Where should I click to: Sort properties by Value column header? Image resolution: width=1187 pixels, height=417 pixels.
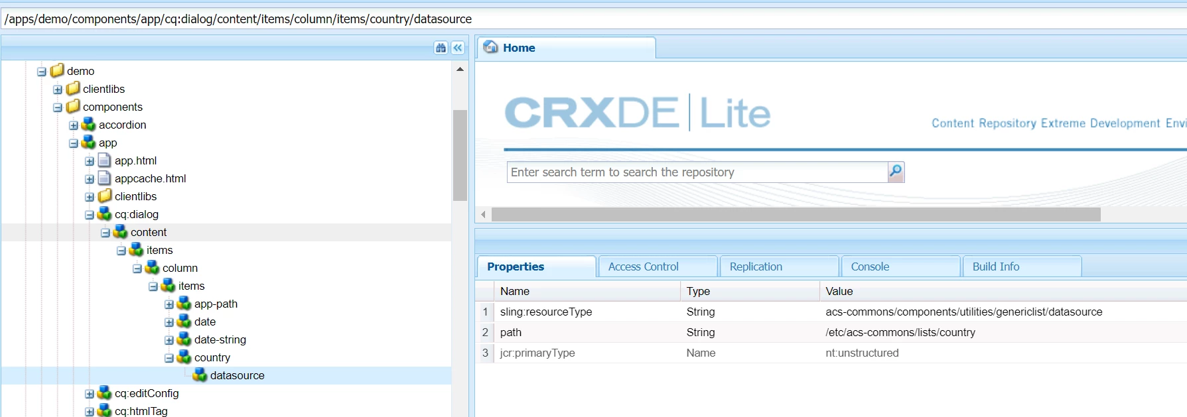pos(1003,291)
